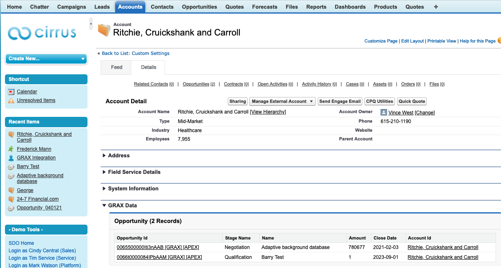This screenshot has width=501, height=268.
Task: Click the plus icon for all tabs
Action: point(436,7)
